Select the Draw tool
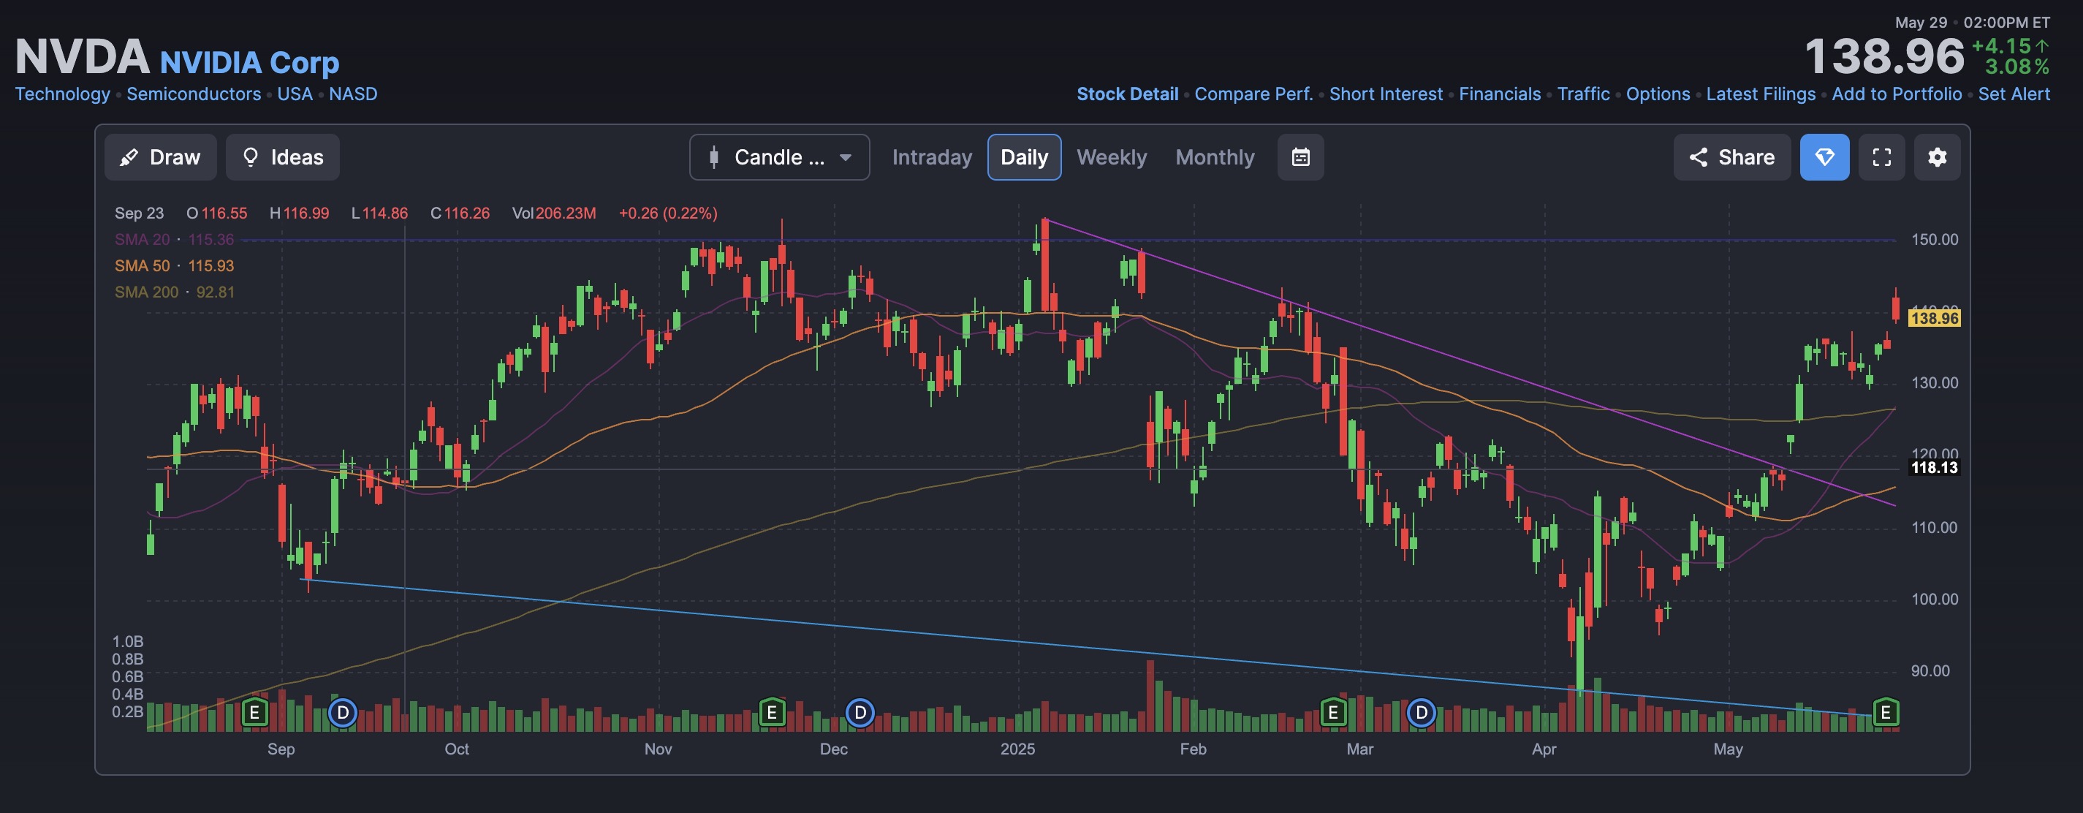Viewport: 2083px width, 813px height. [161, 157]
